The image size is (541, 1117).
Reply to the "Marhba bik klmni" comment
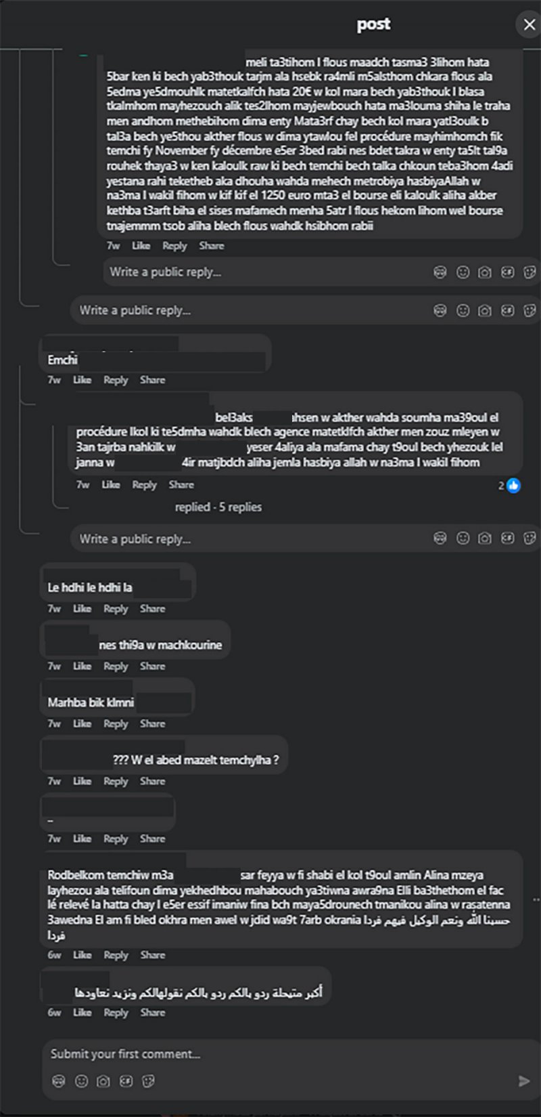pos(116,724)
